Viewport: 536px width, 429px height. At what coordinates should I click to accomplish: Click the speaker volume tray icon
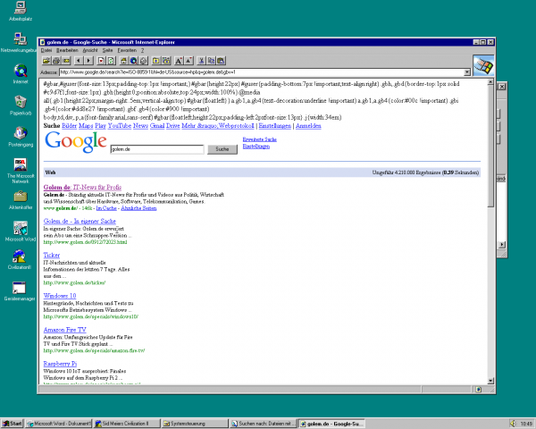513,424
